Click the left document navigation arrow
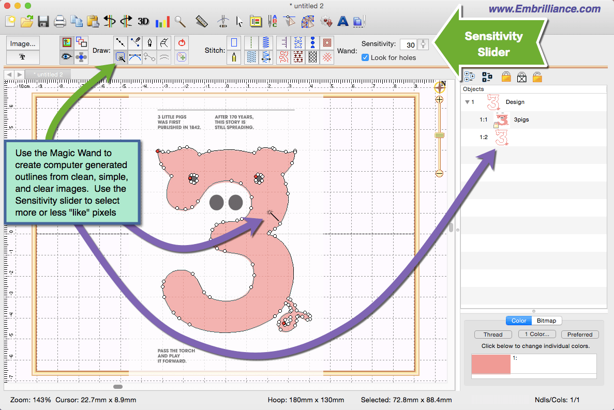Viewport: 614px width, 410px height. (8, 74)
